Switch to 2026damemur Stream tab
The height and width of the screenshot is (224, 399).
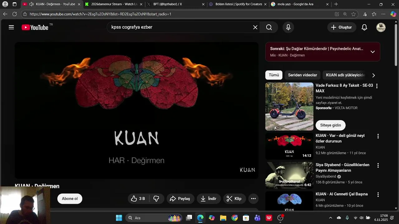114,4
